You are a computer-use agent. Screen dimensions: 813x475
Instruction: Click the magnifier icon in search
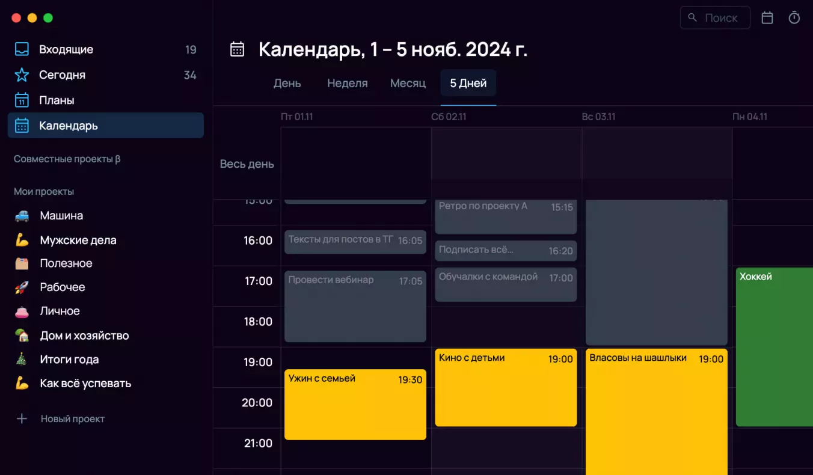693,17
